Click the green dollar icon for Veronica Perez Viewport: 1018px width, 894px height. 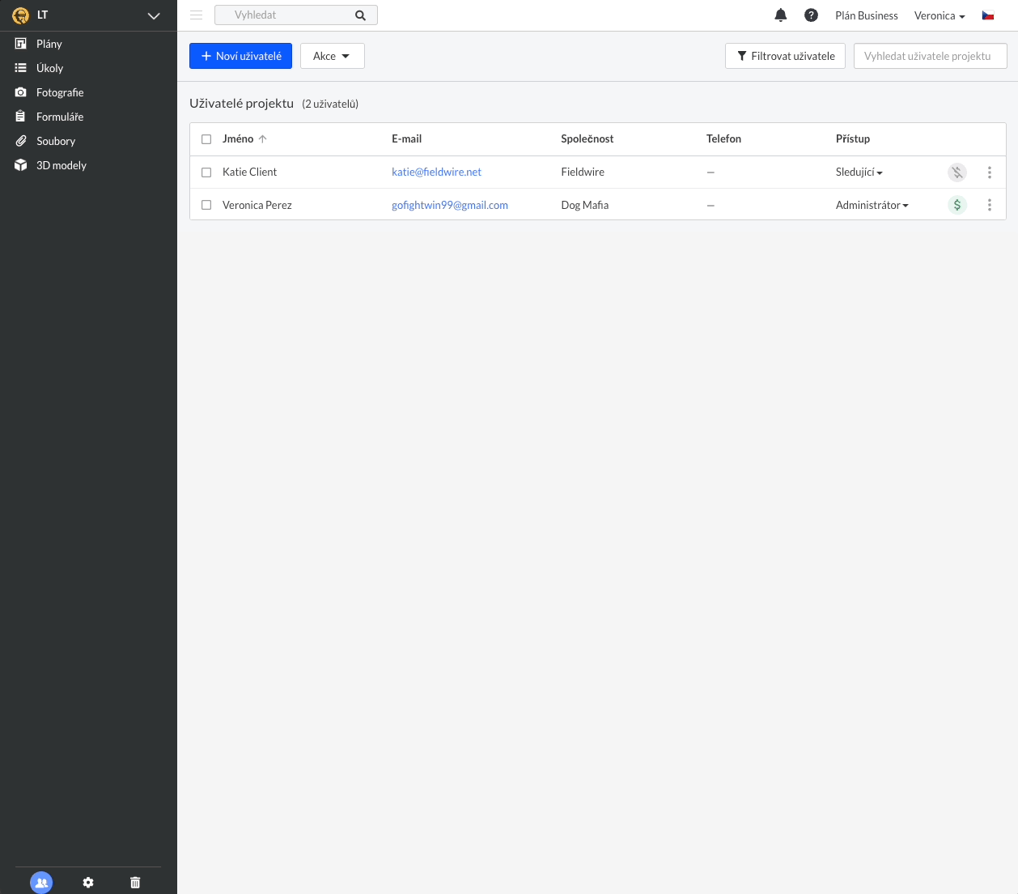point(957,205)
